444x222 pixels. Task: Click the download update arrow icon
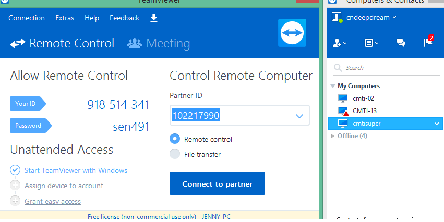(x=154, y=18)
